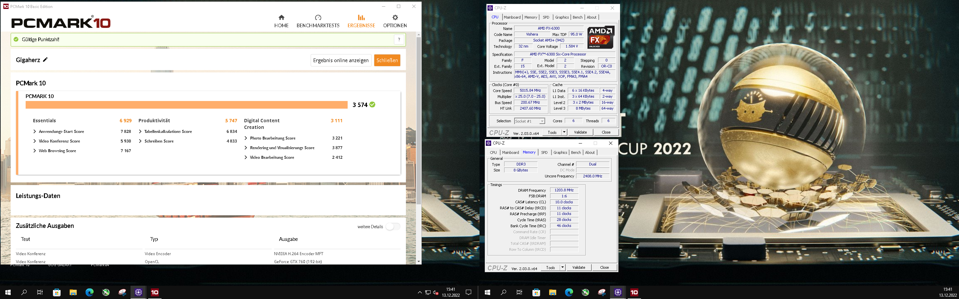Viewport: 959px width, 299px height.
Task: Open About tab in the CPU-Z processor window
Action: tap(592, 17)
